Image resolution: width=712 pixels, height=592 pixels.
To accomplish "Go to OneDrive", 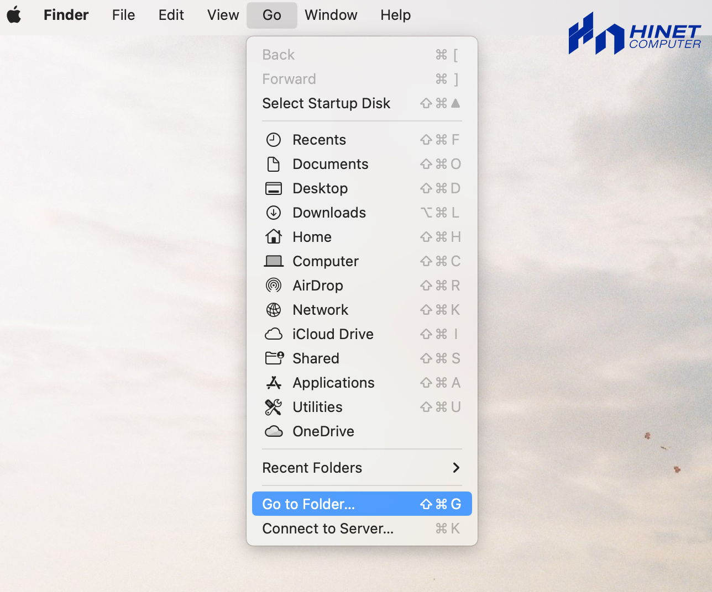I will [x=362, y=431].
